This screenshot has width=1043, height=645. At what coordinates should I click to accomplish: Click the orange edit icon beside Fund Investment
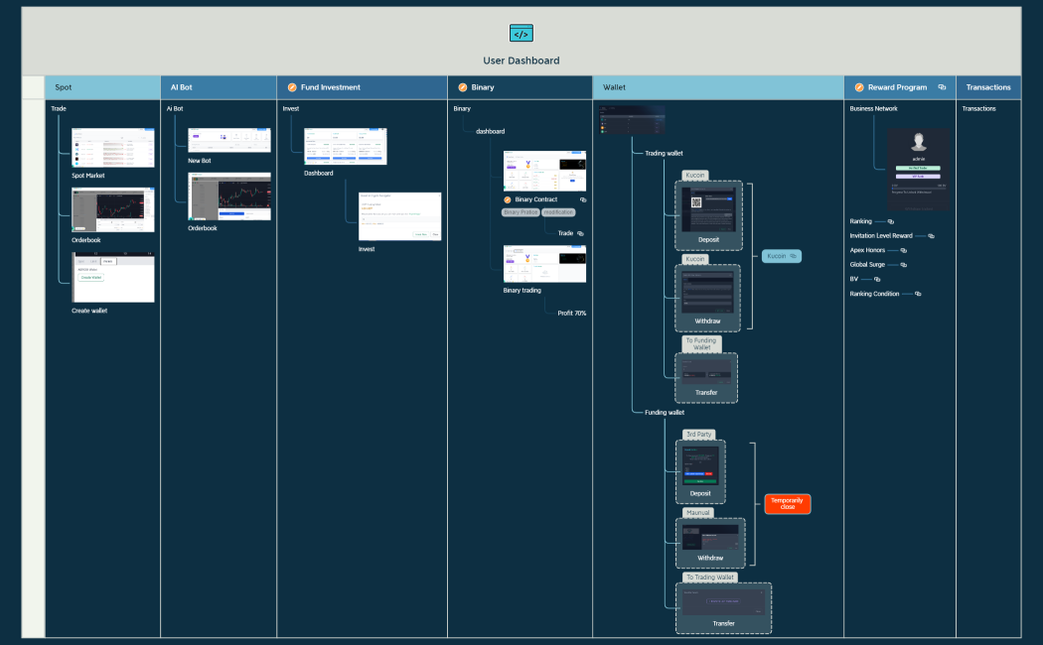pos(292,87)
